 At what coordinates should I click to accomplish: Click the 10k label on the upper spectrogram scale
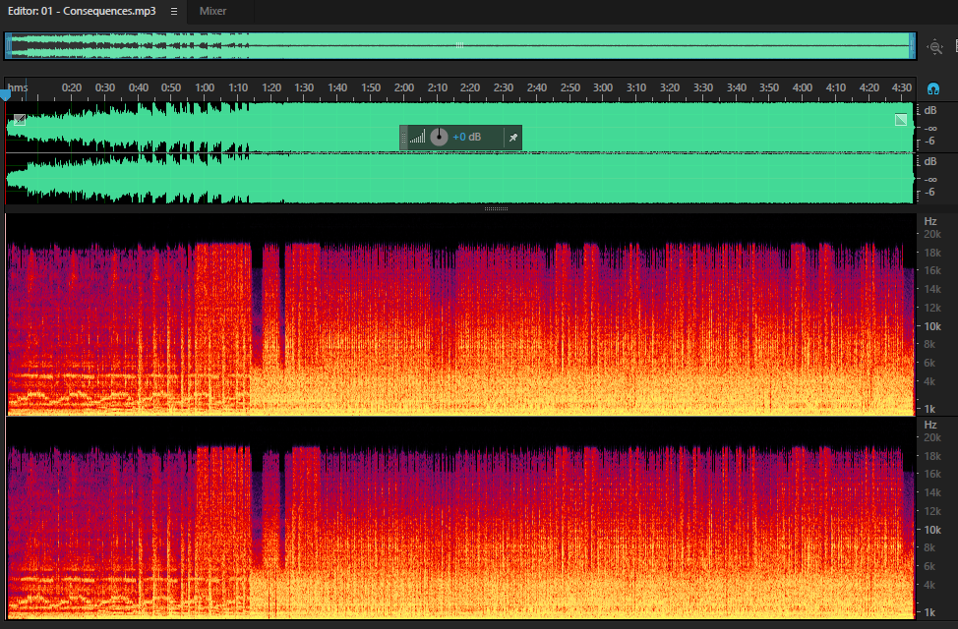[x=932, y=326]
